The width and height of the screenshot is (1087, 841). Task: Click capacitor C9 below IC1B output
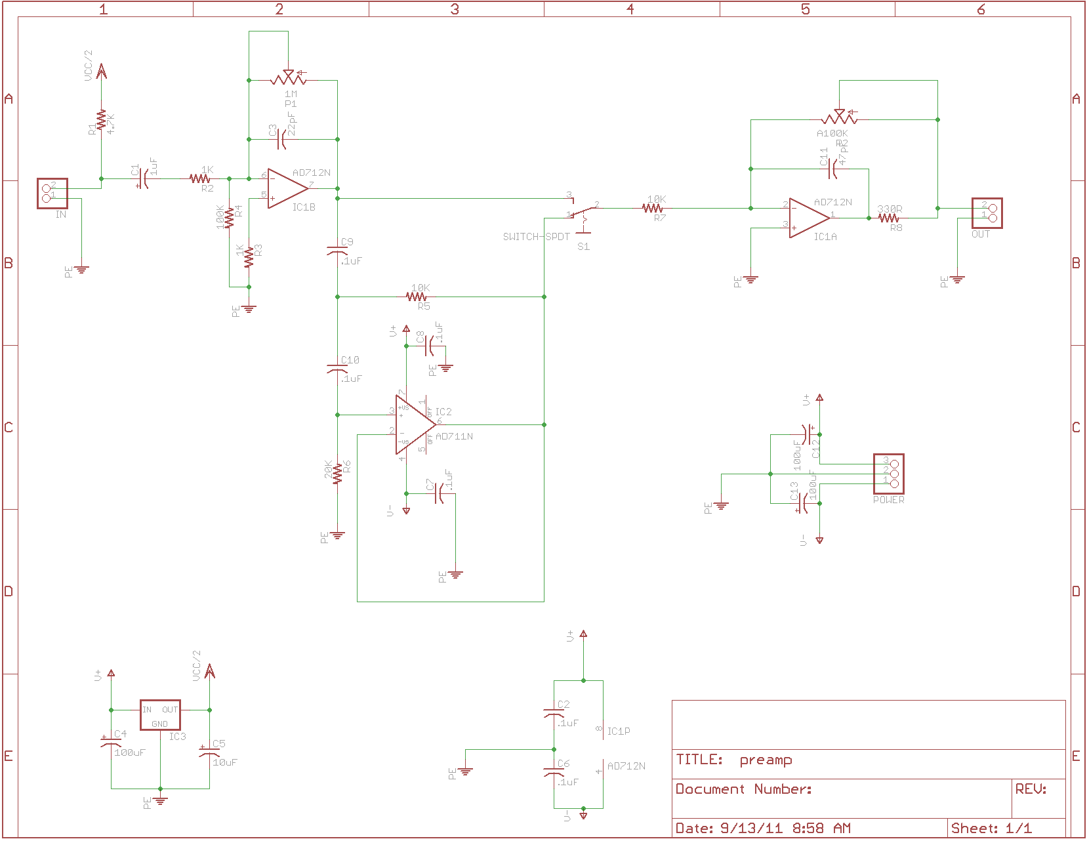coord(337,251)
